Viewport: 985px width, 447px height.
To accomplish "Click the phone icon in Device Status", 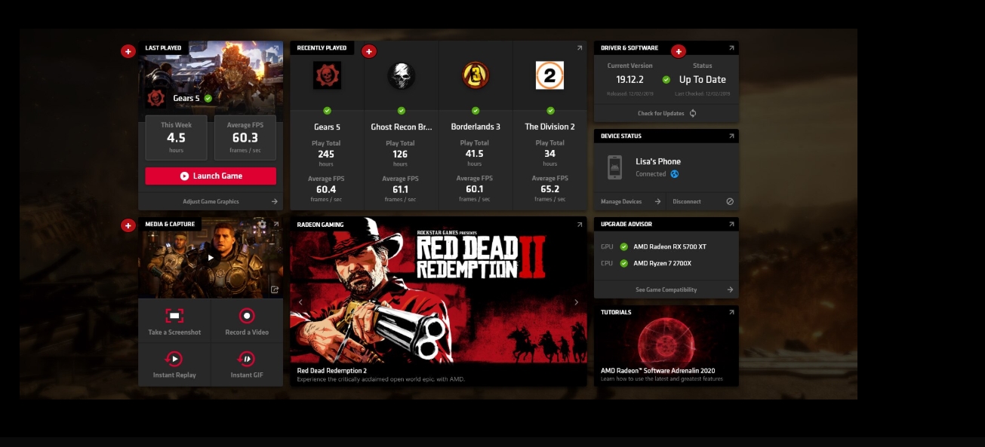I will click(615, 167).
